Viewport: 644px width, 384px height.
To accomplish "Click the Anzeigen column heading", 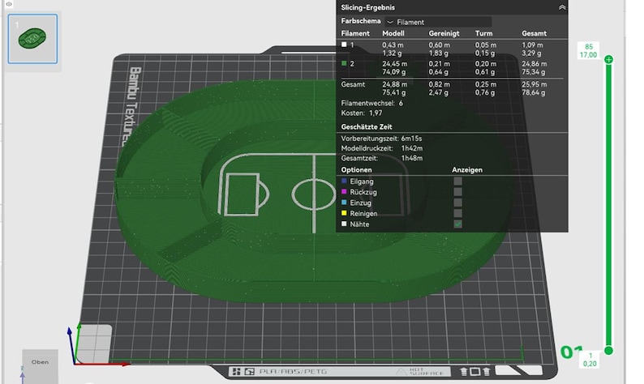I will click(467, 169).
